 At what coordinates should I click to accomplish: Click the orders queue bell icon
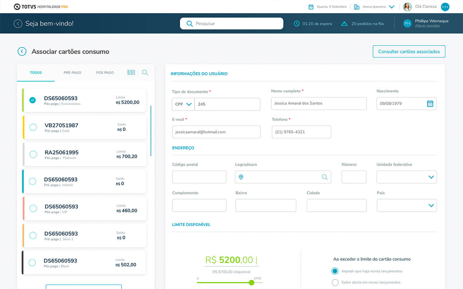[x=344, y=23]
